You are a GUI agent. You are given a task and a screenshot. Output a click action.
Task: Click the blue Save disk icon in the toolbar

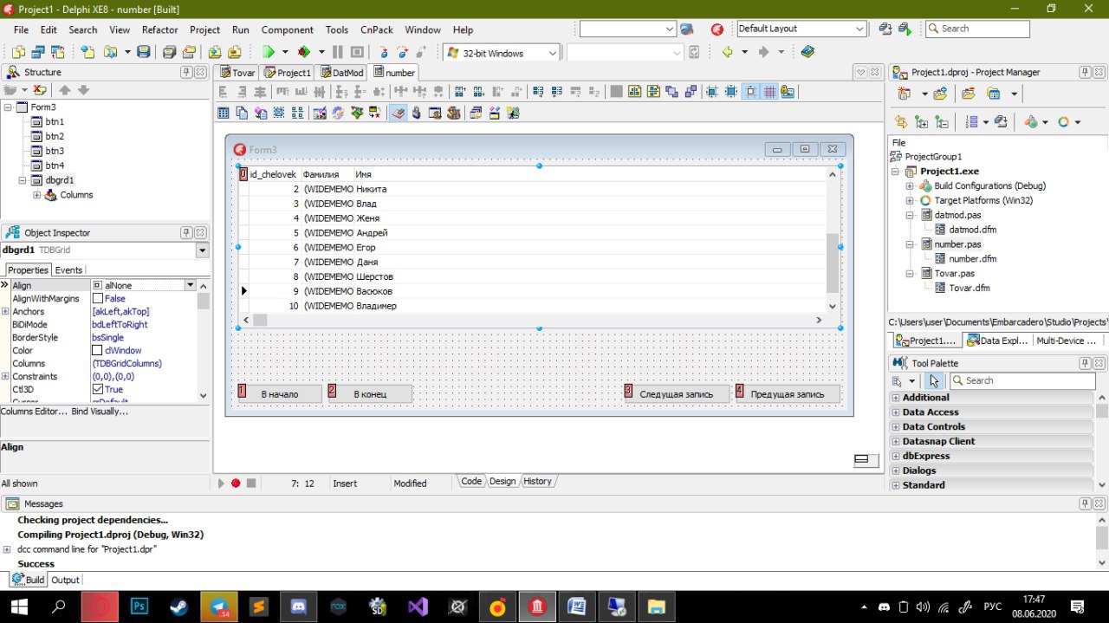143,52
